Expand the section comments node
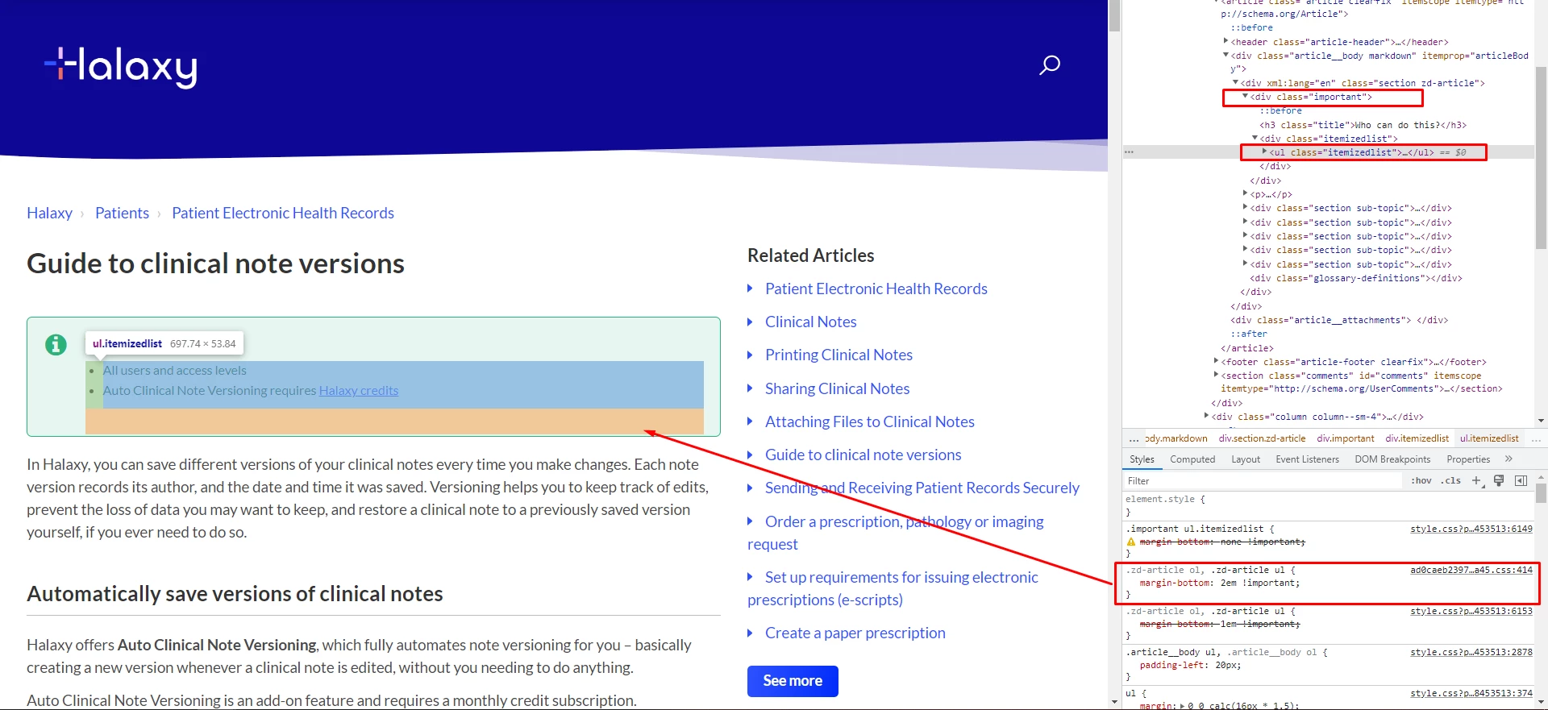The width and height of the screenshot is (1548, 710). [1217, 375]
